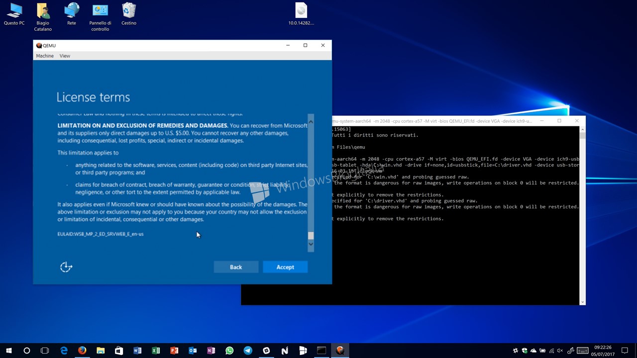Image resolution: width=637 pixels, height=358 pixels.
Task: Switch to QEMU taskbar icon
Action: 340,351
